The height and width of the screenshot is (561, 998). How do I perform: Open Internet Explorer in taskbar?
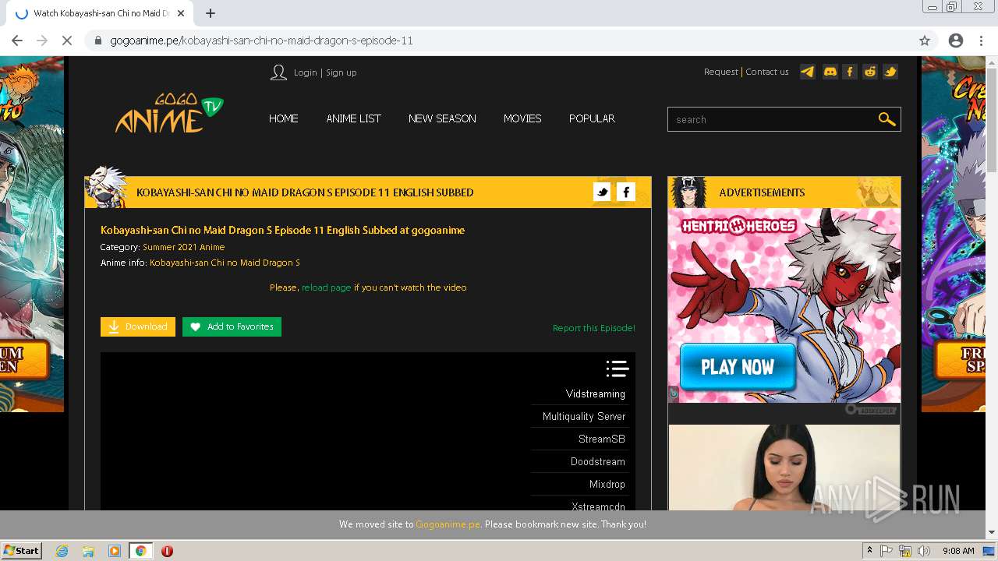click(62, 551)
